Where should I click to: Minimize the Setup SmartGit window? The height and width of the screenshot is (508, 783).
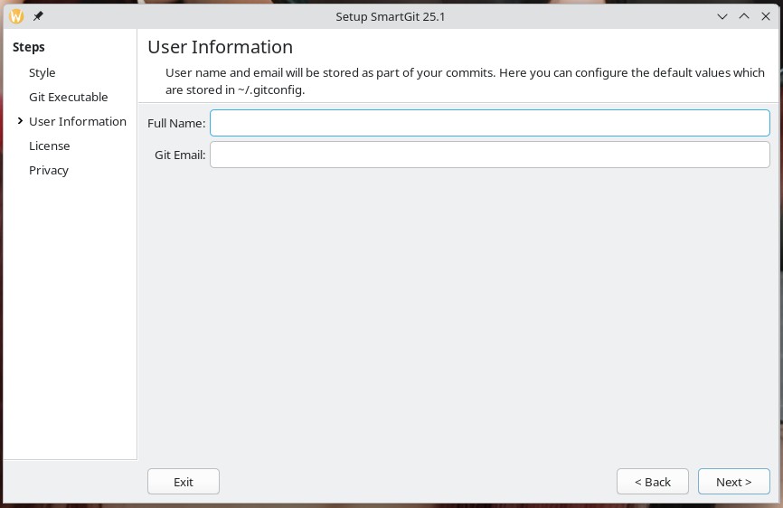[722, 16]
